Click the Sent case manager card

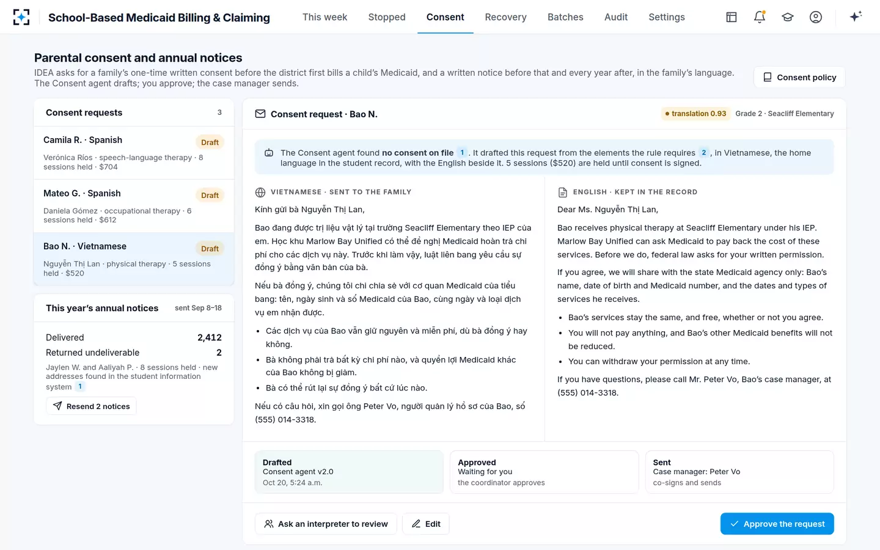click(739, 472)
